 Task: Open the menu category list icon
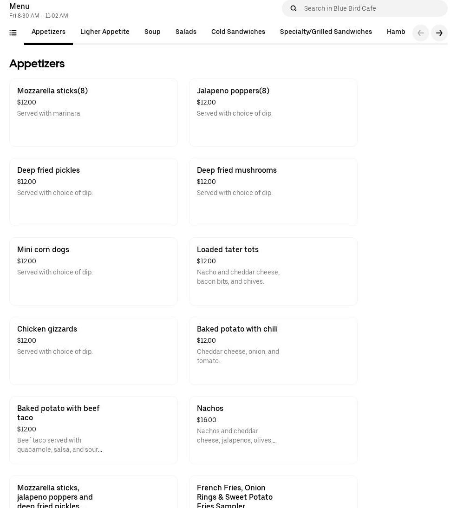click(13, 33)
